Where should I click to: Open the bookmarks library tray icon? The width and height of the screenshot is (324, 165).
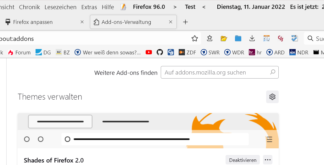(210, 38)
